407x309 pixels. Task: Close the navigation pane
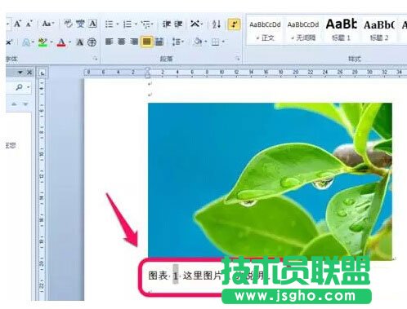pyautogui.click(x=29, y=73)
